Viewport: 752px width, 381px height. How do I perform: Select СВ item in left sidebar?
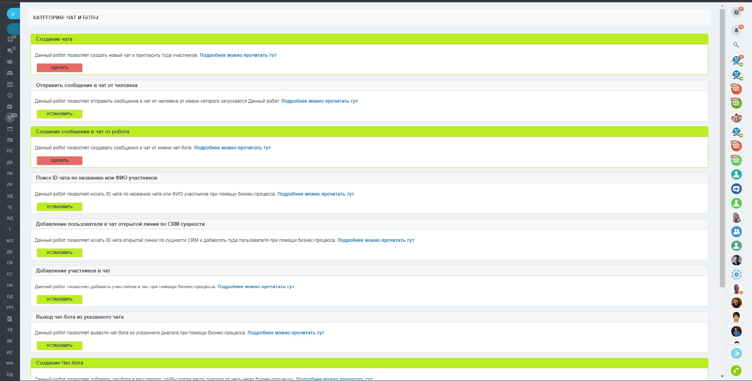pyautogui.click(x=10, y=263)
